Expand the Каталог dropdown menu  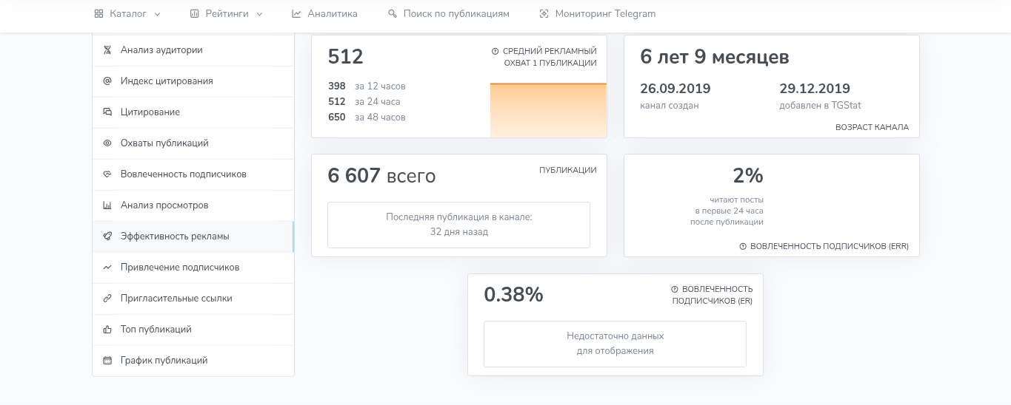point(127,14)
